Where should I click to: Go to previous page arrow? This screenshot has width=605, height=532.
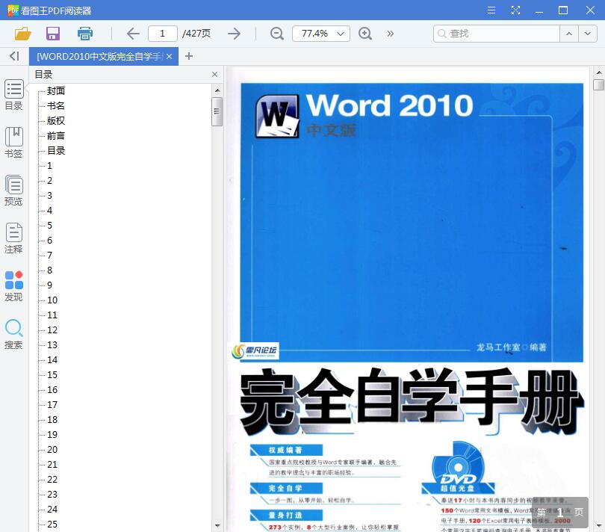(133, 34)
